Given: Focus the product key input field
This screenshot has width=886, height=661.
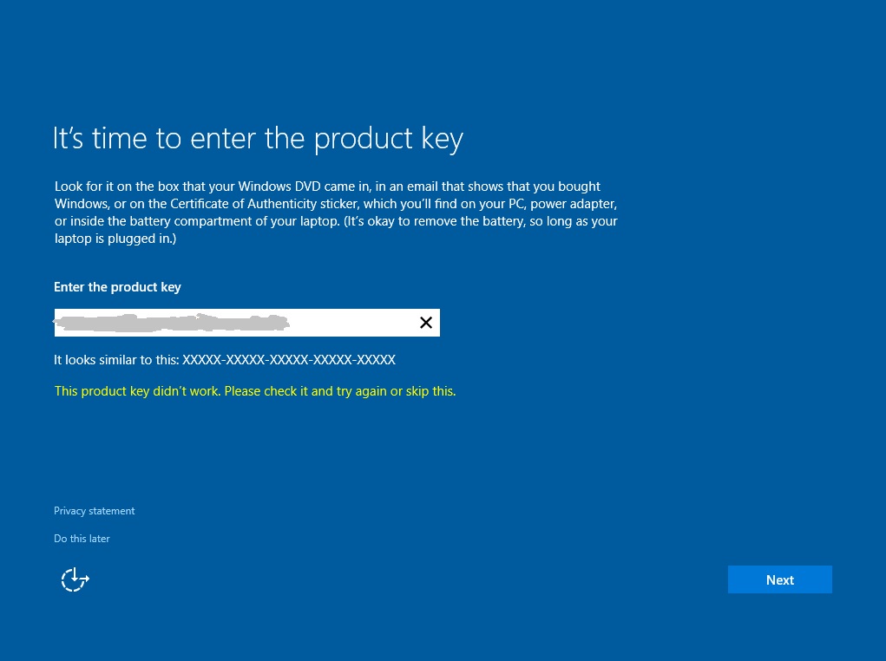Looking at the screenshot, I should click(247, 323).
